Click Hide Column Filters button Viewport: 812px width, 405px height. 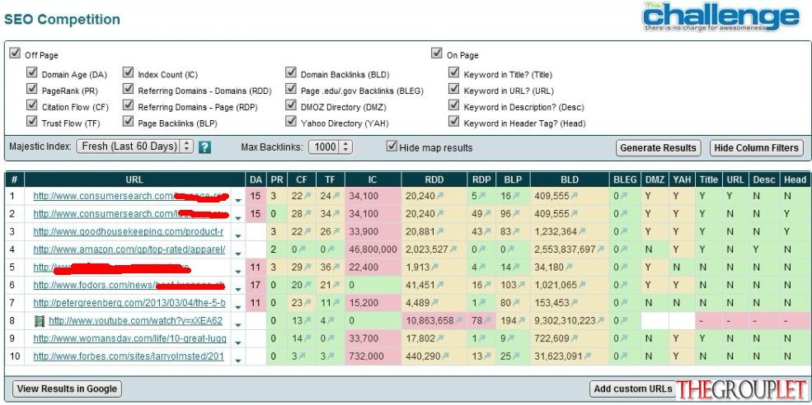coord(757,148)
